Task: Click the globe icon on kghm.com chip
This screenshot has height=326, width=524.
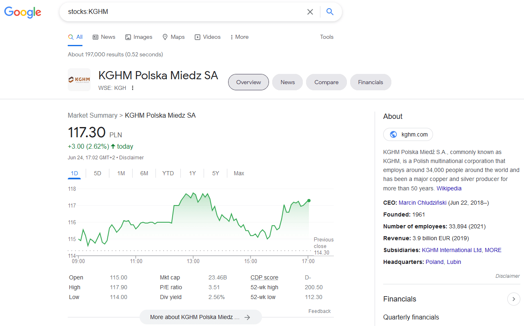Action: (x=393, y=134)
